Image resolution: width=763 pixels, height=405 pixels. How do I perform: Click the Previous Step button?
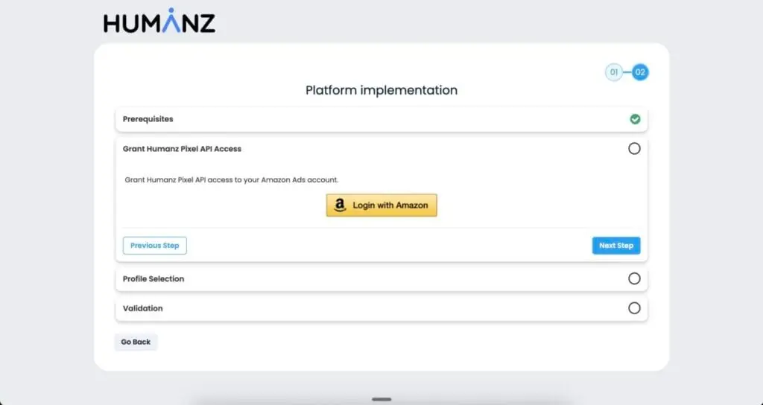coord(155,246)
